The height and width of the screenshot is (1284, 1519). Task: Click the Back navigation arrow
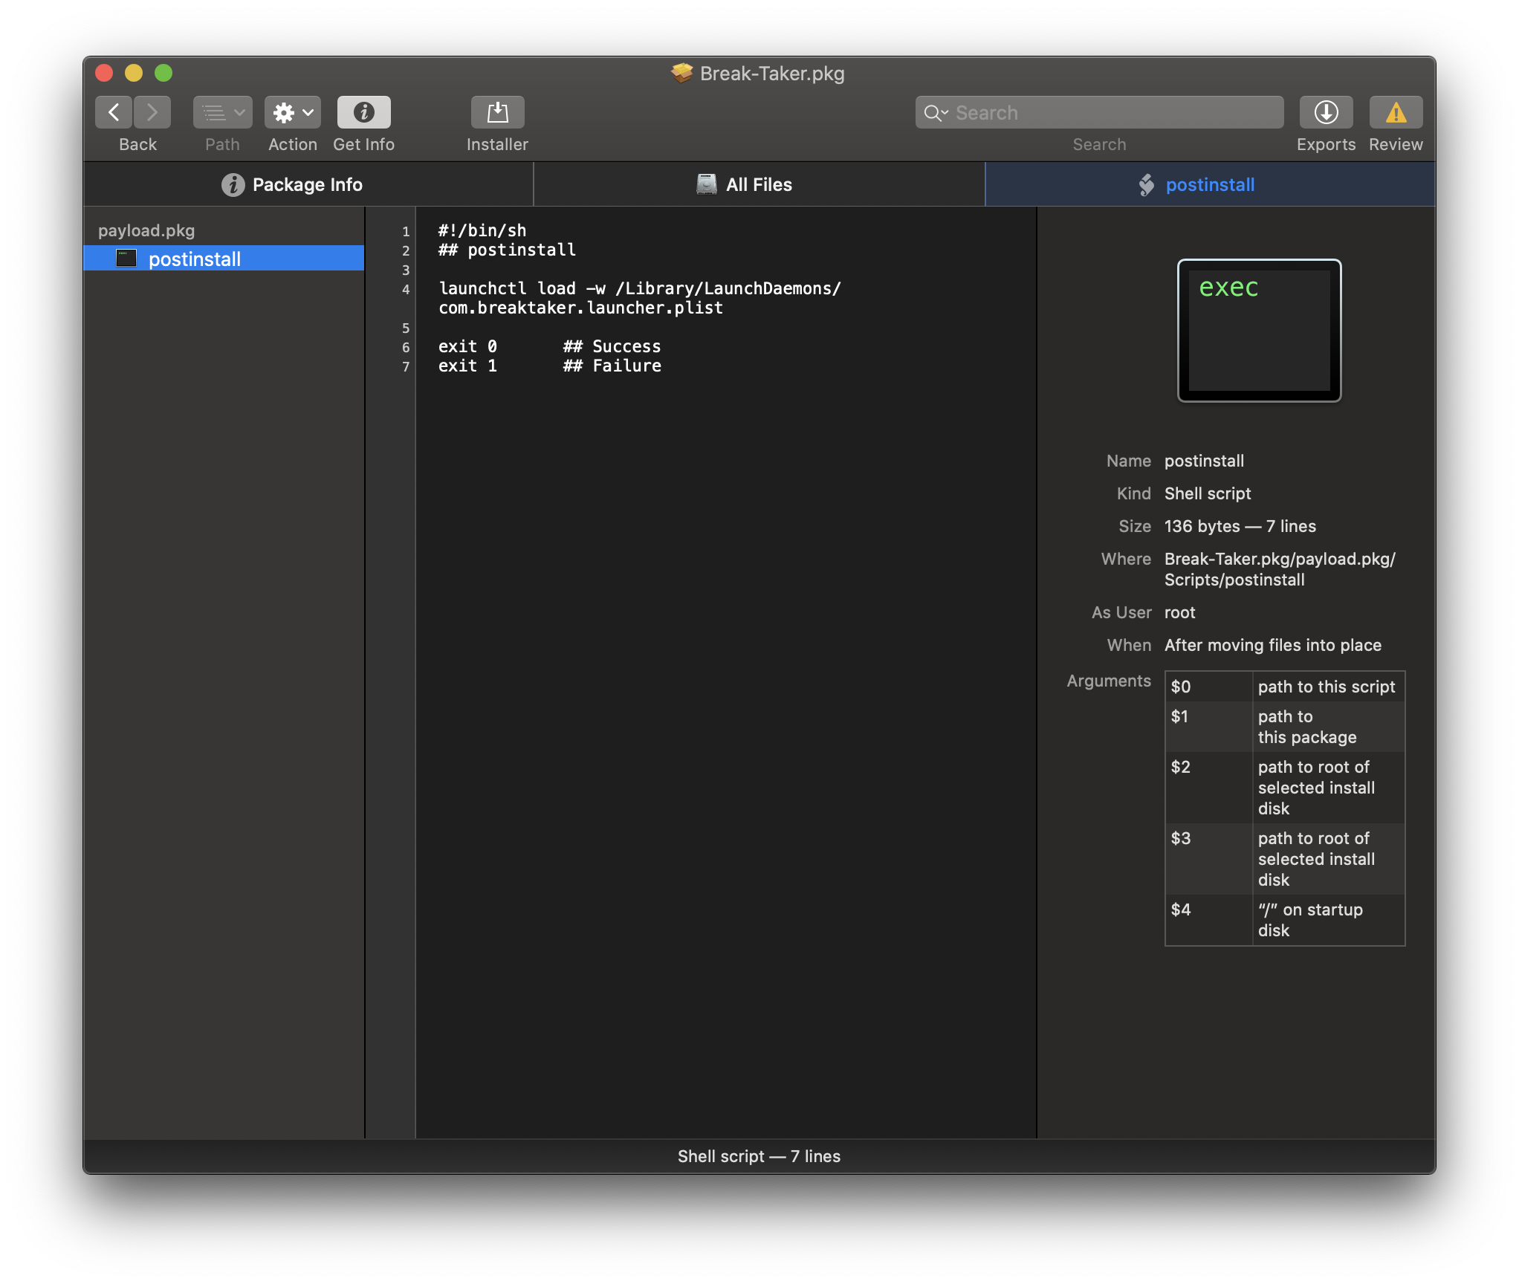(x=114, y=112)
